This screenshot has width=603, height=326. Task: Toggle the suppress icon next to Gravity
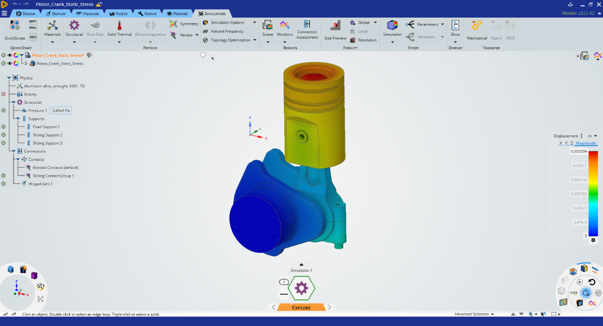(x=3, y=94)
